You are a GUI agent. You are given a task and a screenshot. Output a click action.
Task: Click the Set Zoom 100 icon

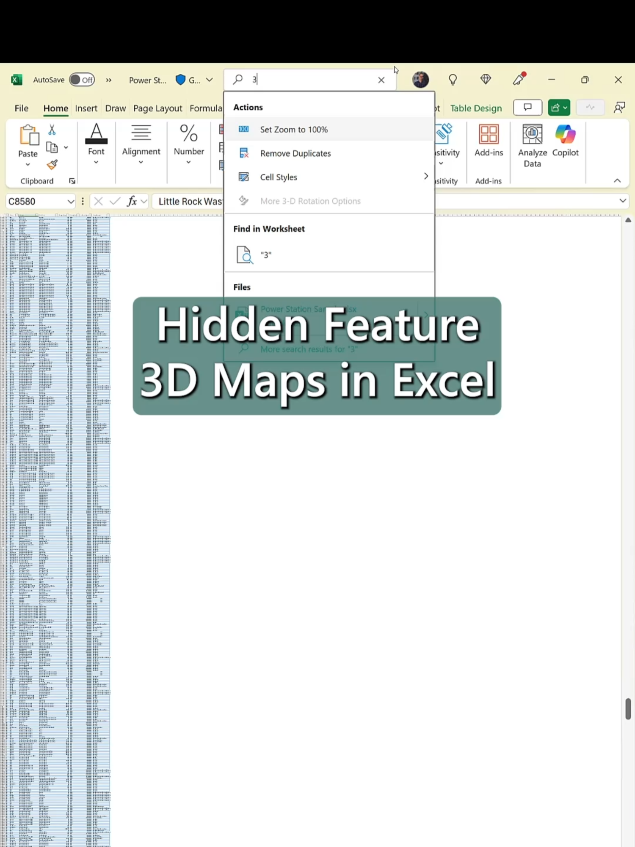click(x=244, y=129)
